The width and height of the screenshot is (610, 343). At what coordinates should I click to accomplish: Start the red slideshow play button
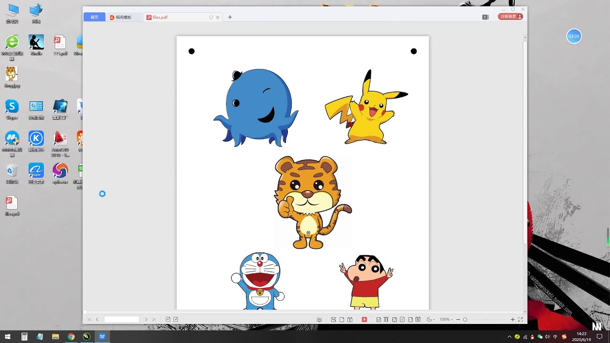(x=364, y=320)
